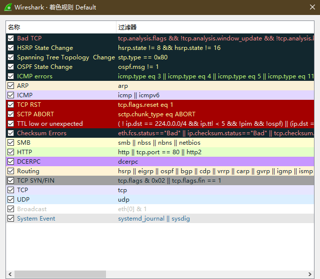Screen dimensions: 320x279
Task: Toggle the TTL low or unexpected checkbox
Action: click(x=10, y=124)
